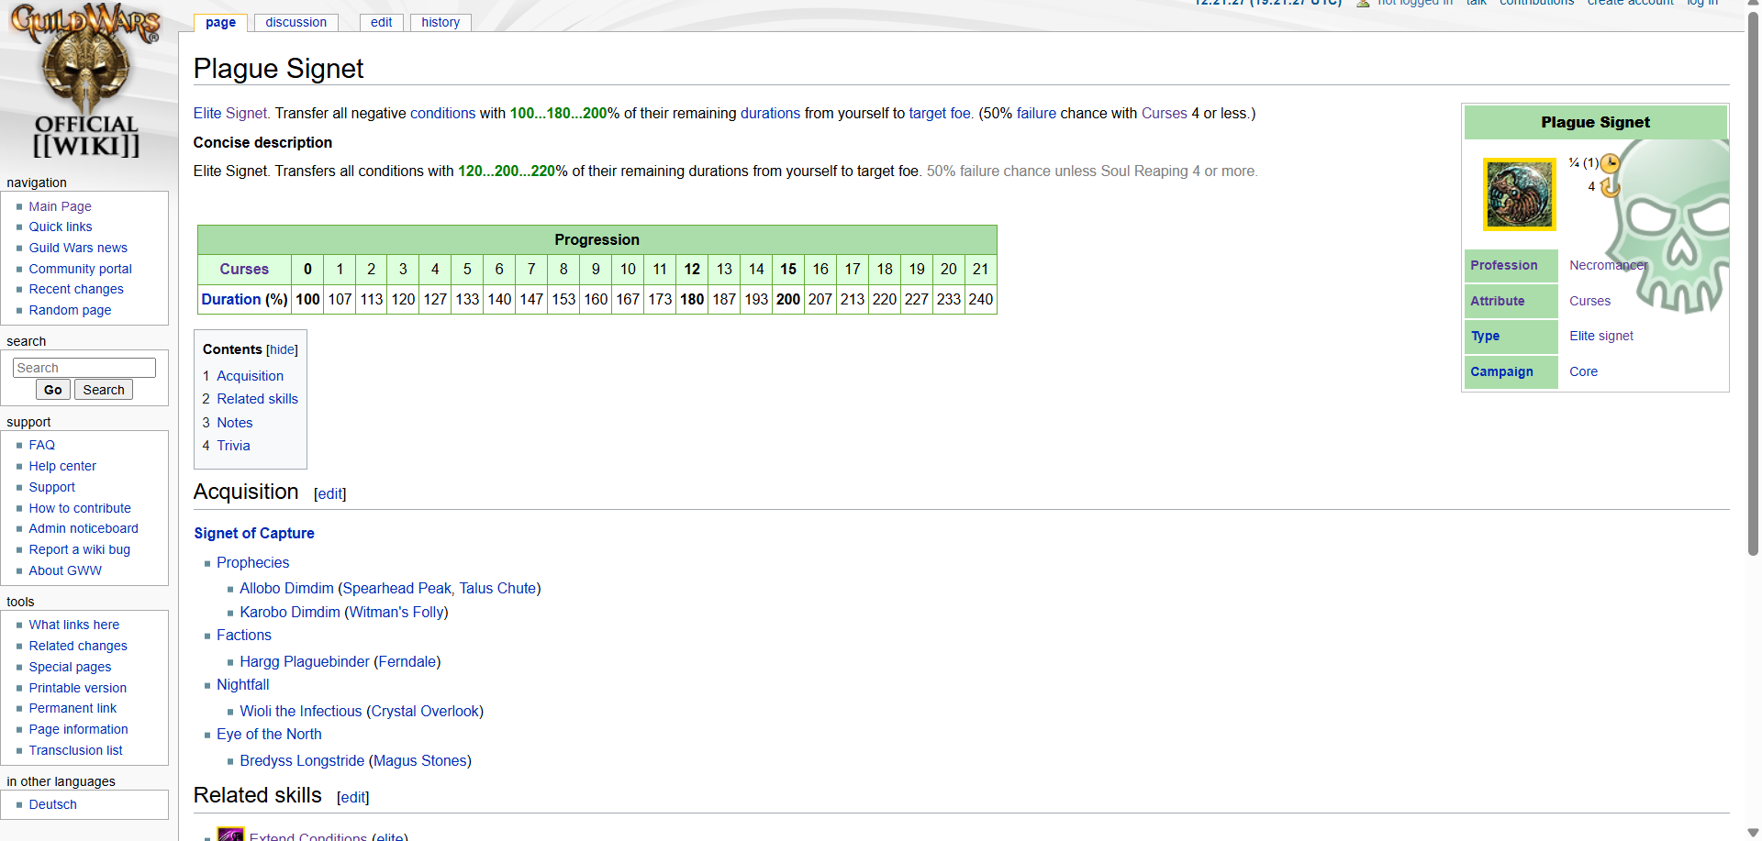Screen dimensions: 1762x841
Task: Open Special pages
Action: [x=70, y=667]
